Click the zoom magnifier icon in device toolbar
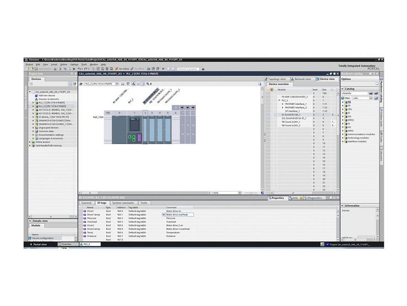 coord(148,84)
